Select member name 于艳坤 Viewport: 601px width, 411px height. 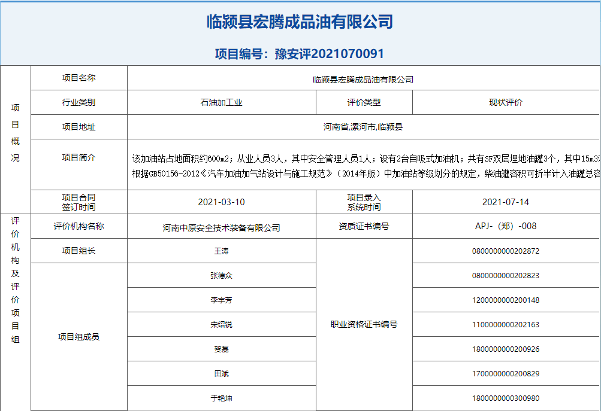point(221,398)
